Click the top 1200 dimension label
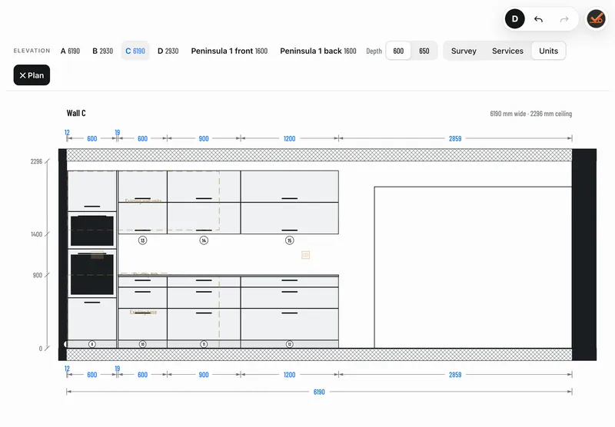Viewport: 615px width, 427px height. tap(290, 139)
